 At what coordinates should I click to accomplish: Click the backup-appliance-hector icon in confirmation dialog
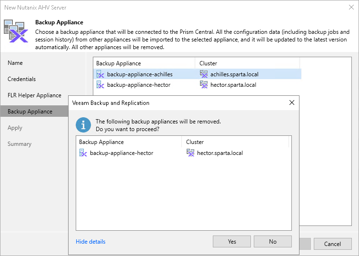(x=83, y=153)
